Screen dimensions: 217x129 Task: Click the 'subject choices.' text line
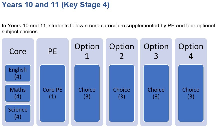pos(20,32)
